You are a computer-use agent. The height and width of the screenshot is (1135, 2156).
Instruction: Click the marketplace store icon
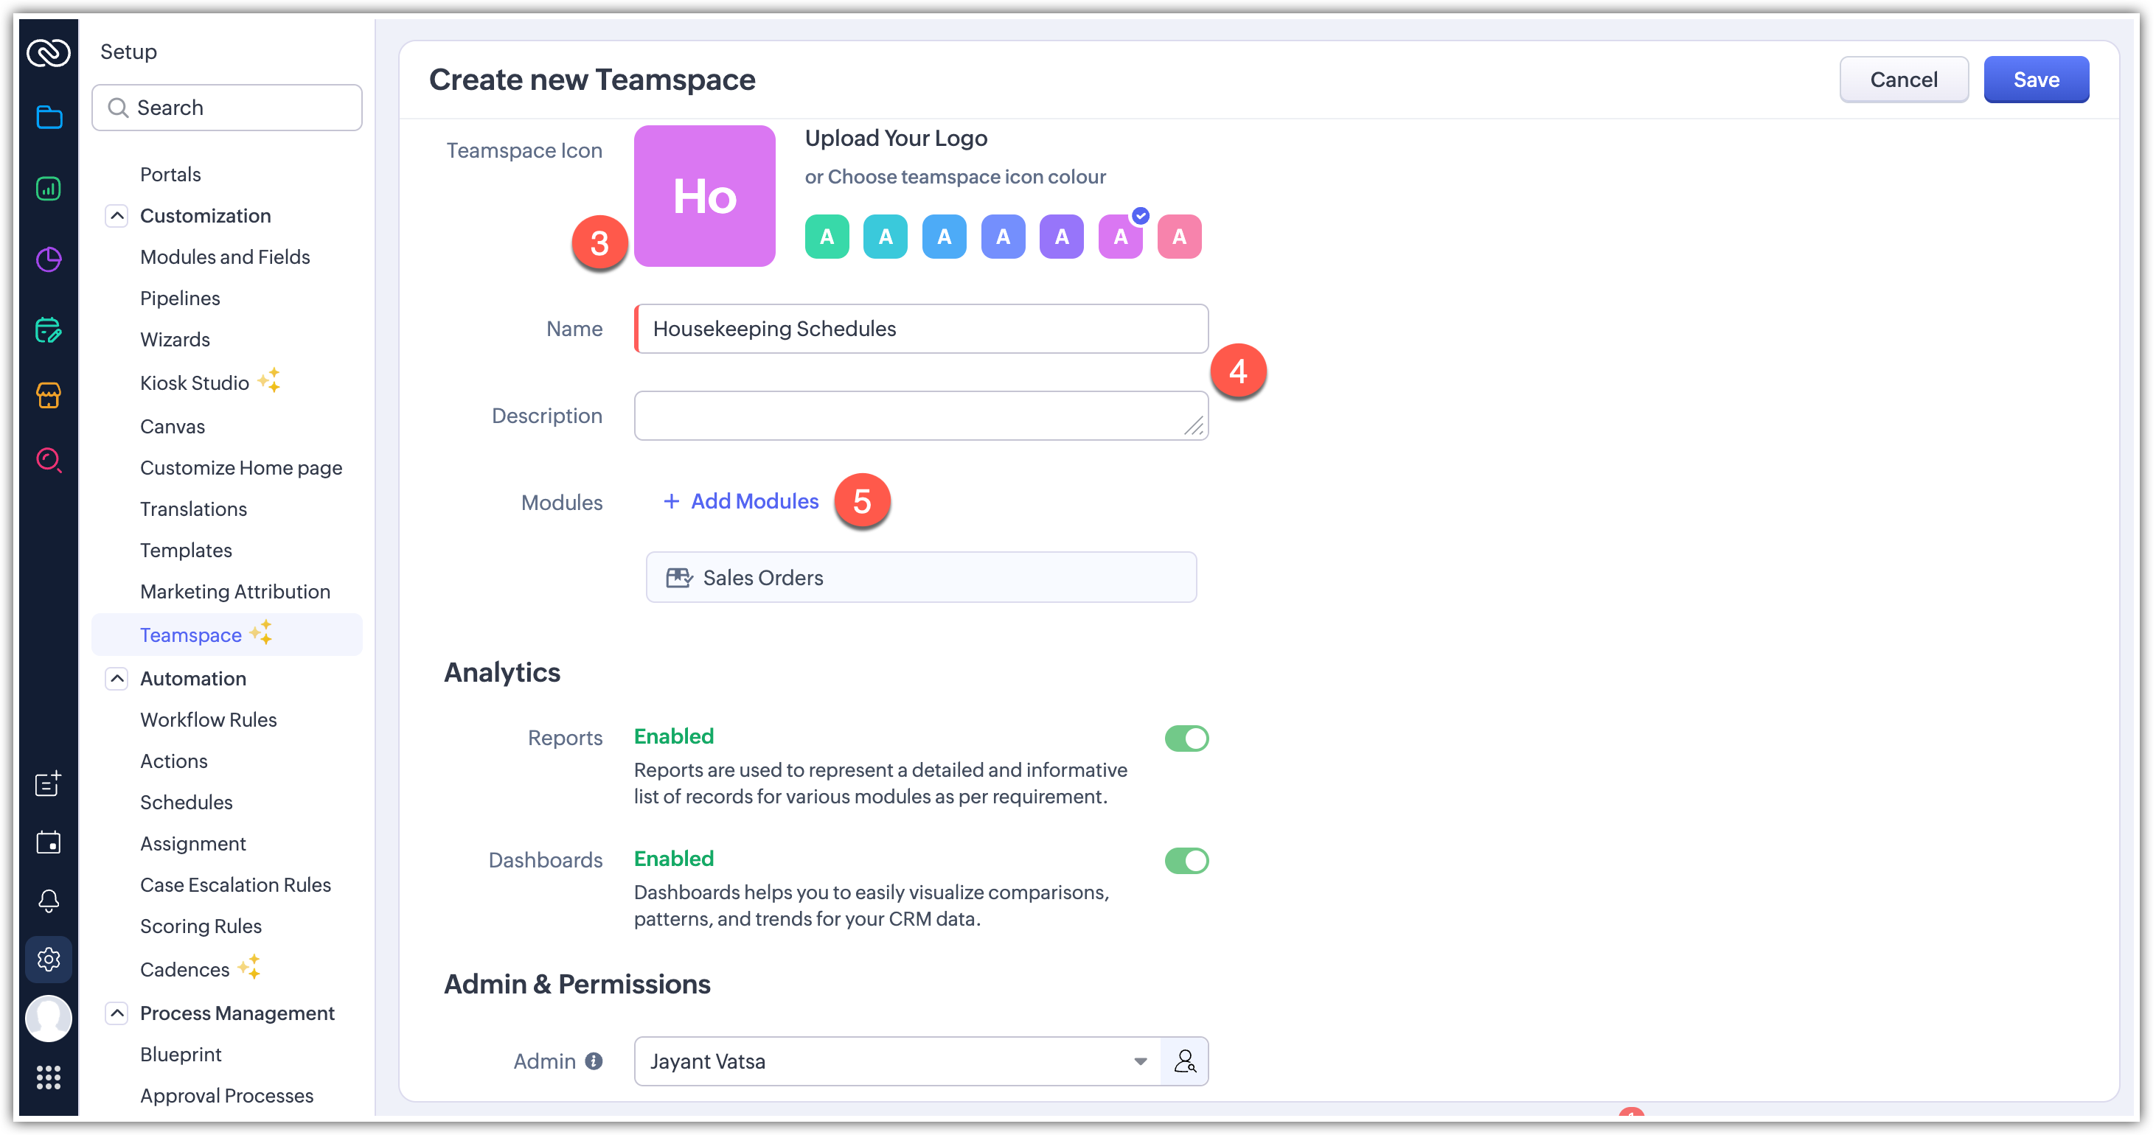click(49, 395)
